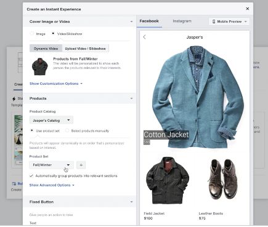Click the lightning bolt icon in background window
The width and height of the screenshot is (268, 227).
[14, 99]
